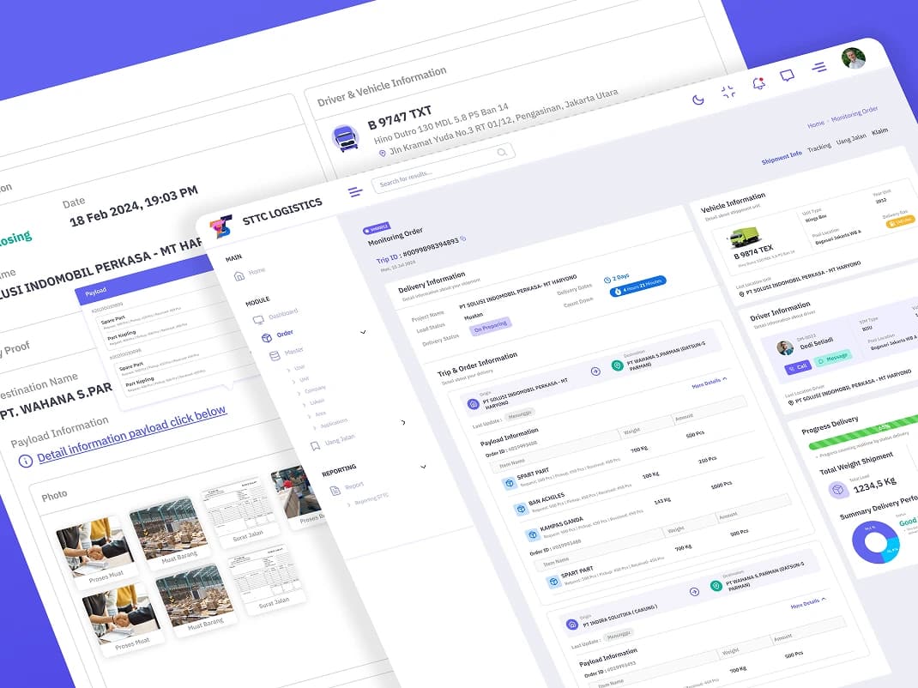Click the STTC Logistics logo

point(221,226)
